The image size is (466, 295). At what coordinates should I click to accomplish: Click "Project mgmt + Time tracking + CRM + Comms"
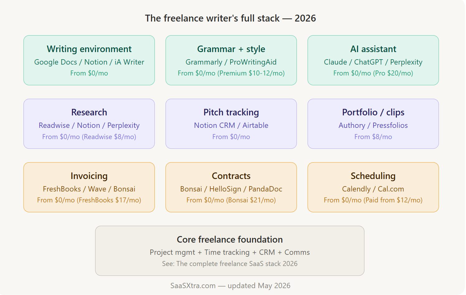230,252
